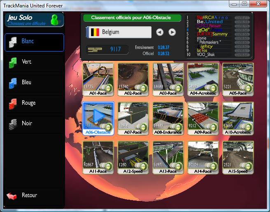Screen dimensions: 270x212
Task: Click the Be.United ranking entry
Action: click(x=211, y=22)
